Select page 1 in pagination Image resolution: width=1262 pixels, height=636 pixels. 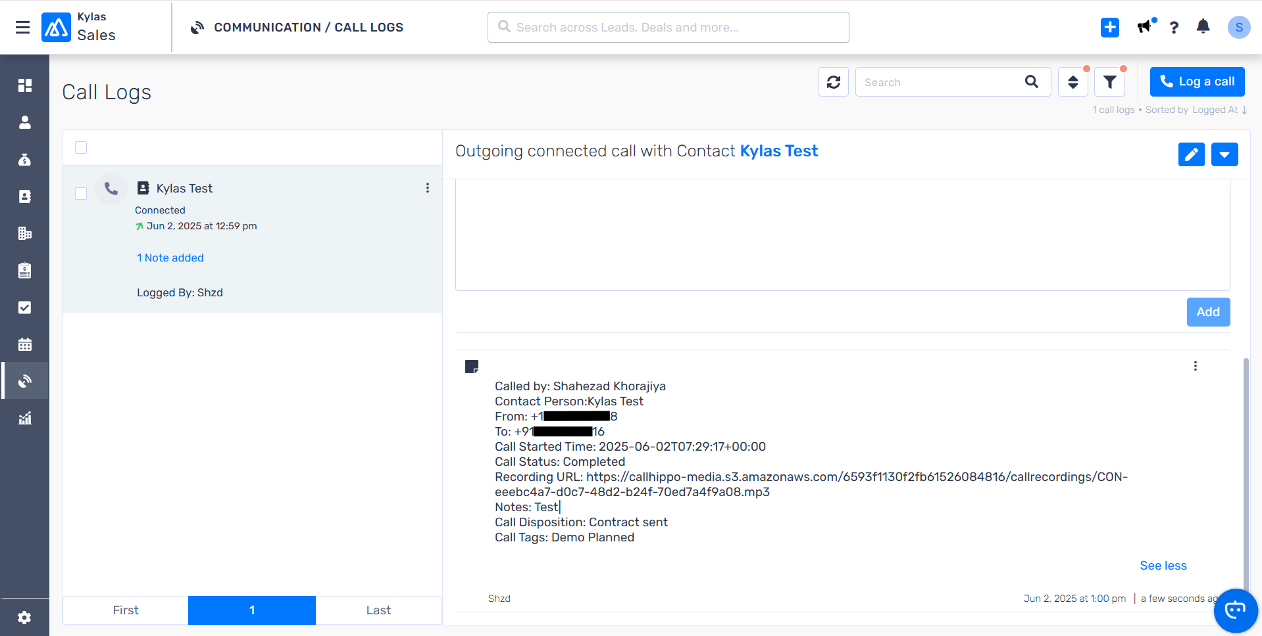click(252, 610)
